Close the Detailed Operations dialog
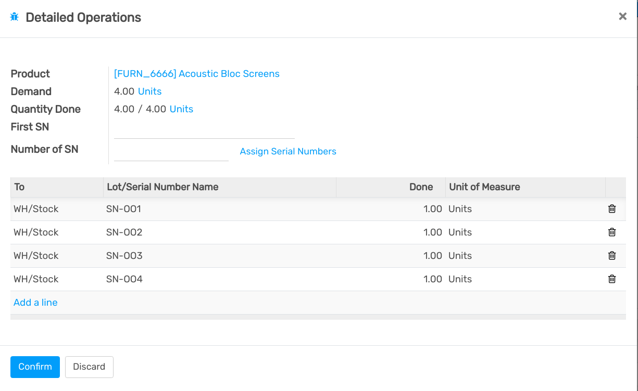 click(x=622, y=17)
